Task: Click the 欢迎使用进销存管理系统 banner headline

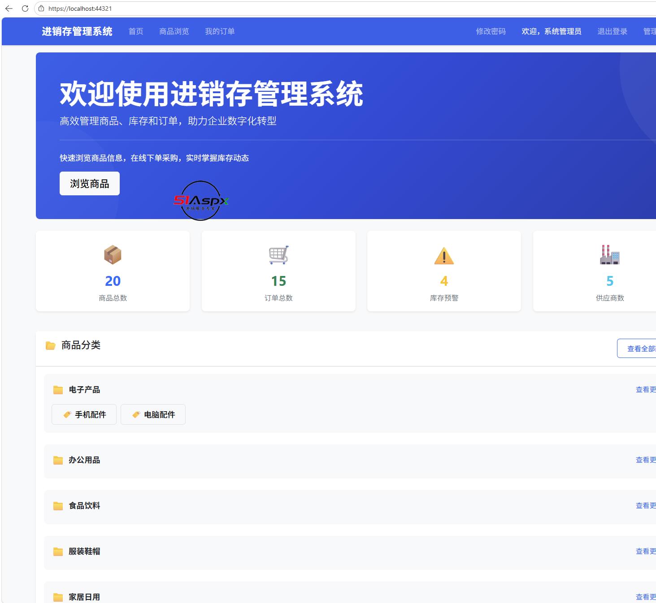Action: (x=211, y=94)
